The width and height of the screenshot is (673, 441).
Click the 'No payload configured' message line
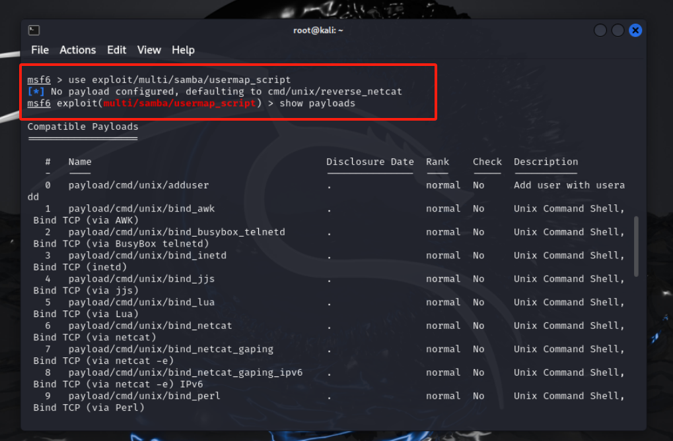coord(215,92)
